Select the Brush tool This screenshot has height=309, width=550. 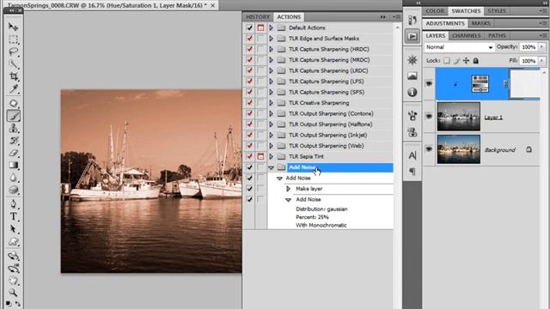pos(14,116)
